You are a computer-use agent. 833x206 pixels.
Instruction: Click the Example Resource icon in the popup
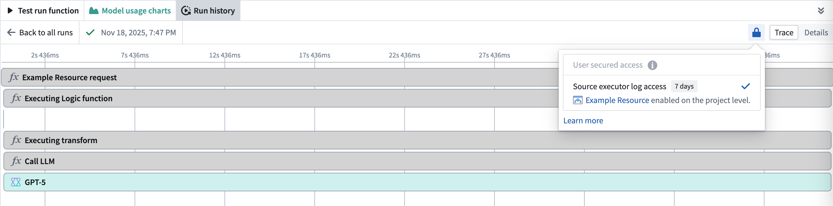coord(577,100)
